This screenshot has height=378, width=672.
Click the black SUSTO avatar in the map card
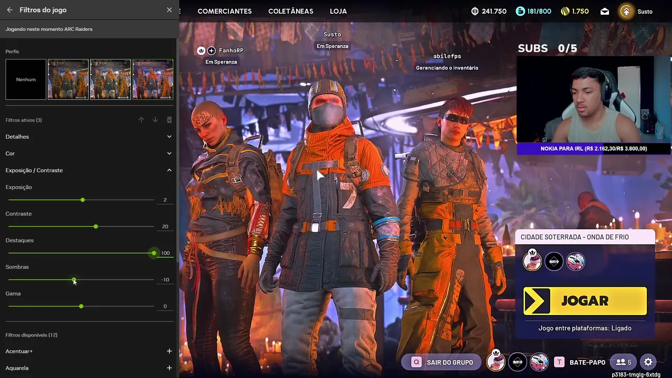(554, 261)
